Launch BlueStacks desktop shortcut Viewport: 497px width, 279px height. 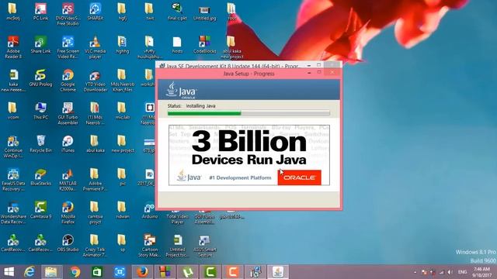click(40, 177)
